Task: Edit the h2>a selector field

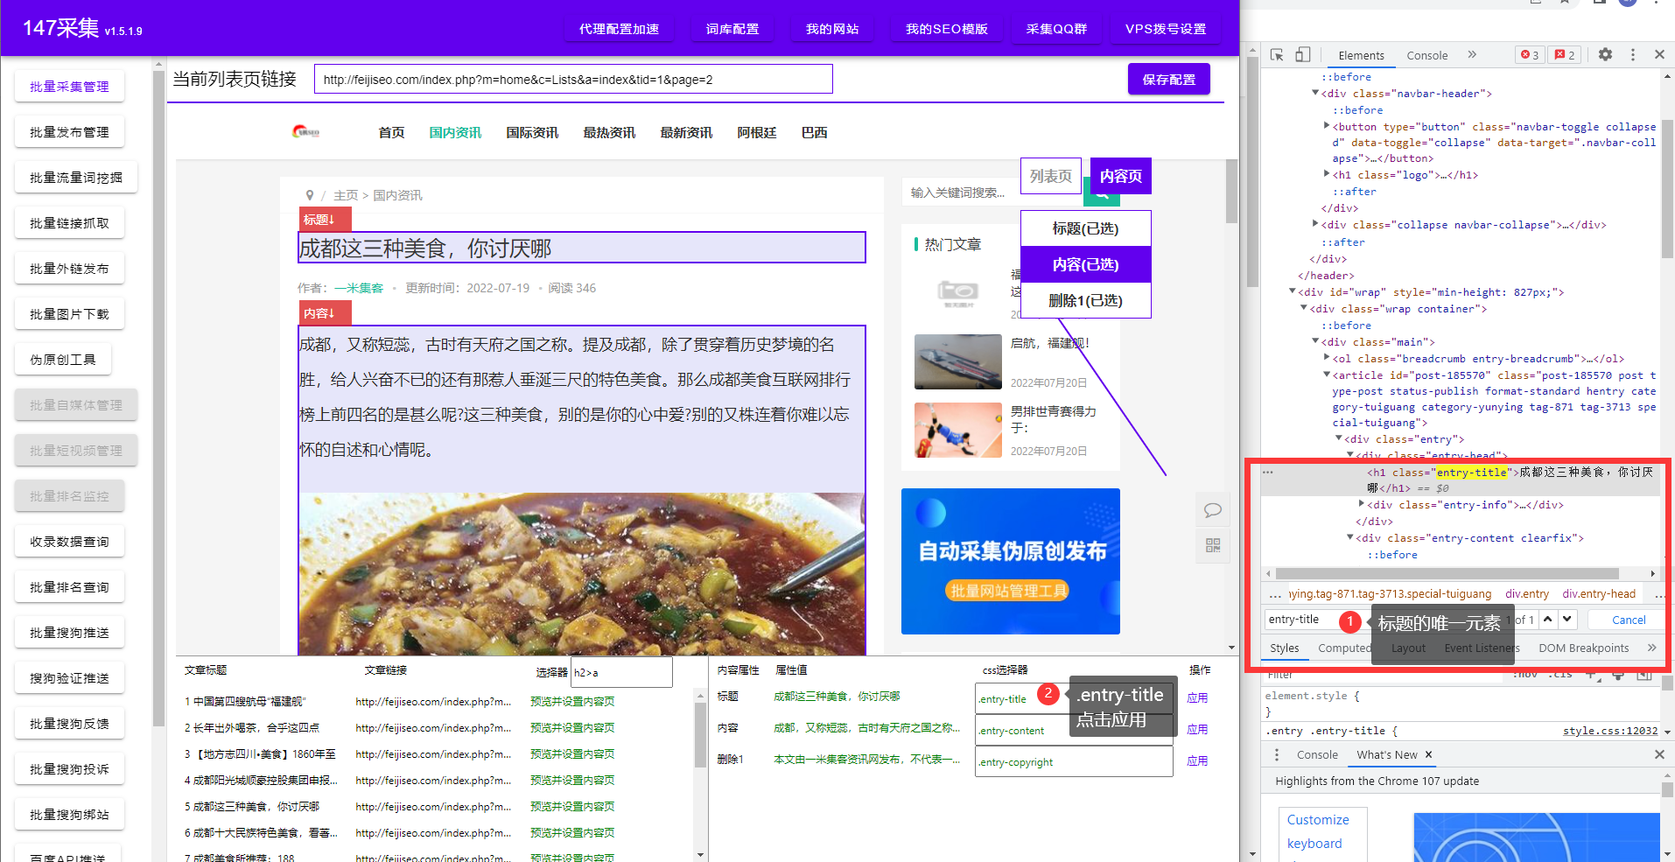Action: [x=621, y=672]
